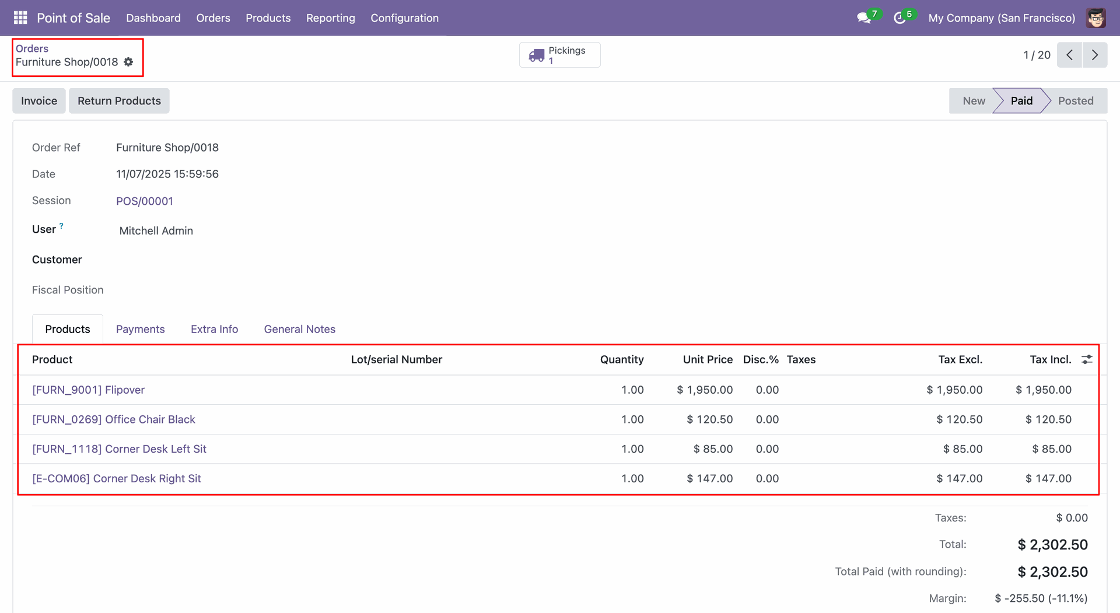Open the Office Chair Black product link

pos(114,419)
